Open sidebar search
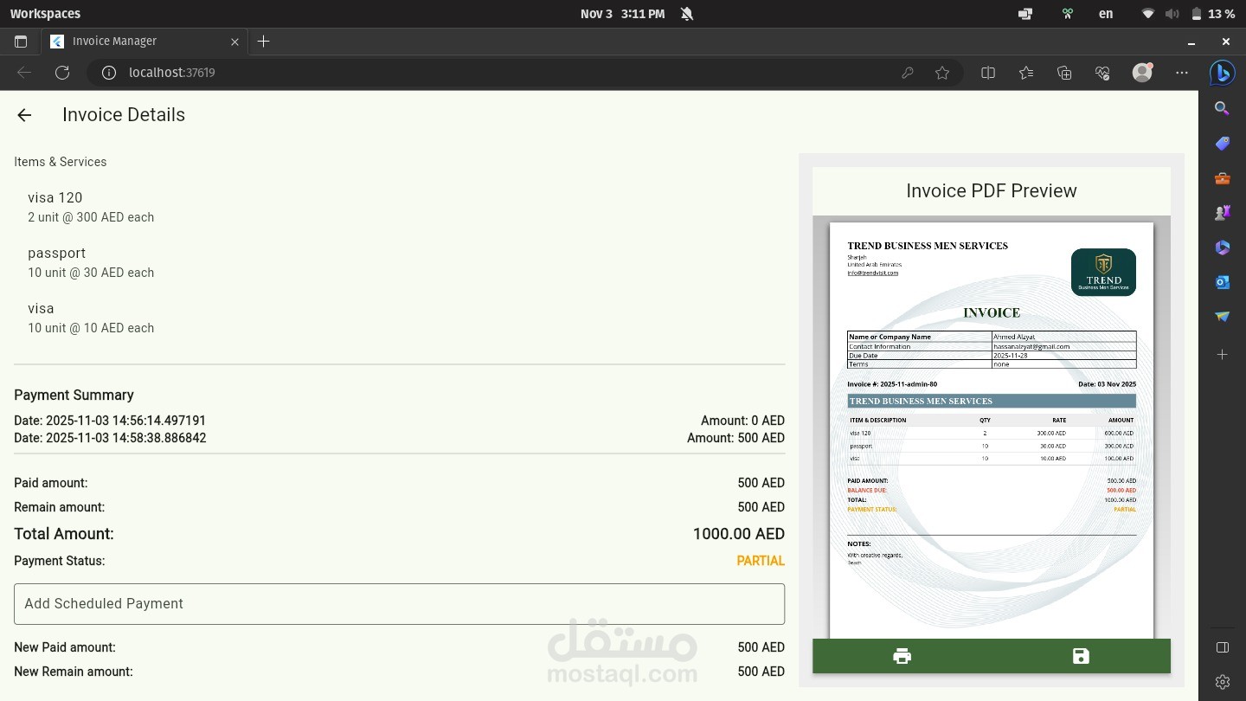This screenshot has height=701, width=1246. [x=1222, y=108]
